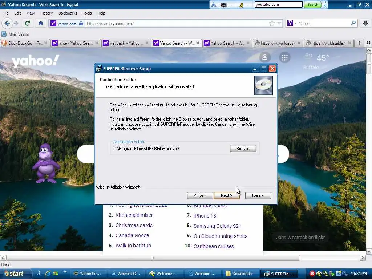Open the Yahoo apps grid icon
372x279 pixels.
[x=285, y=57]
